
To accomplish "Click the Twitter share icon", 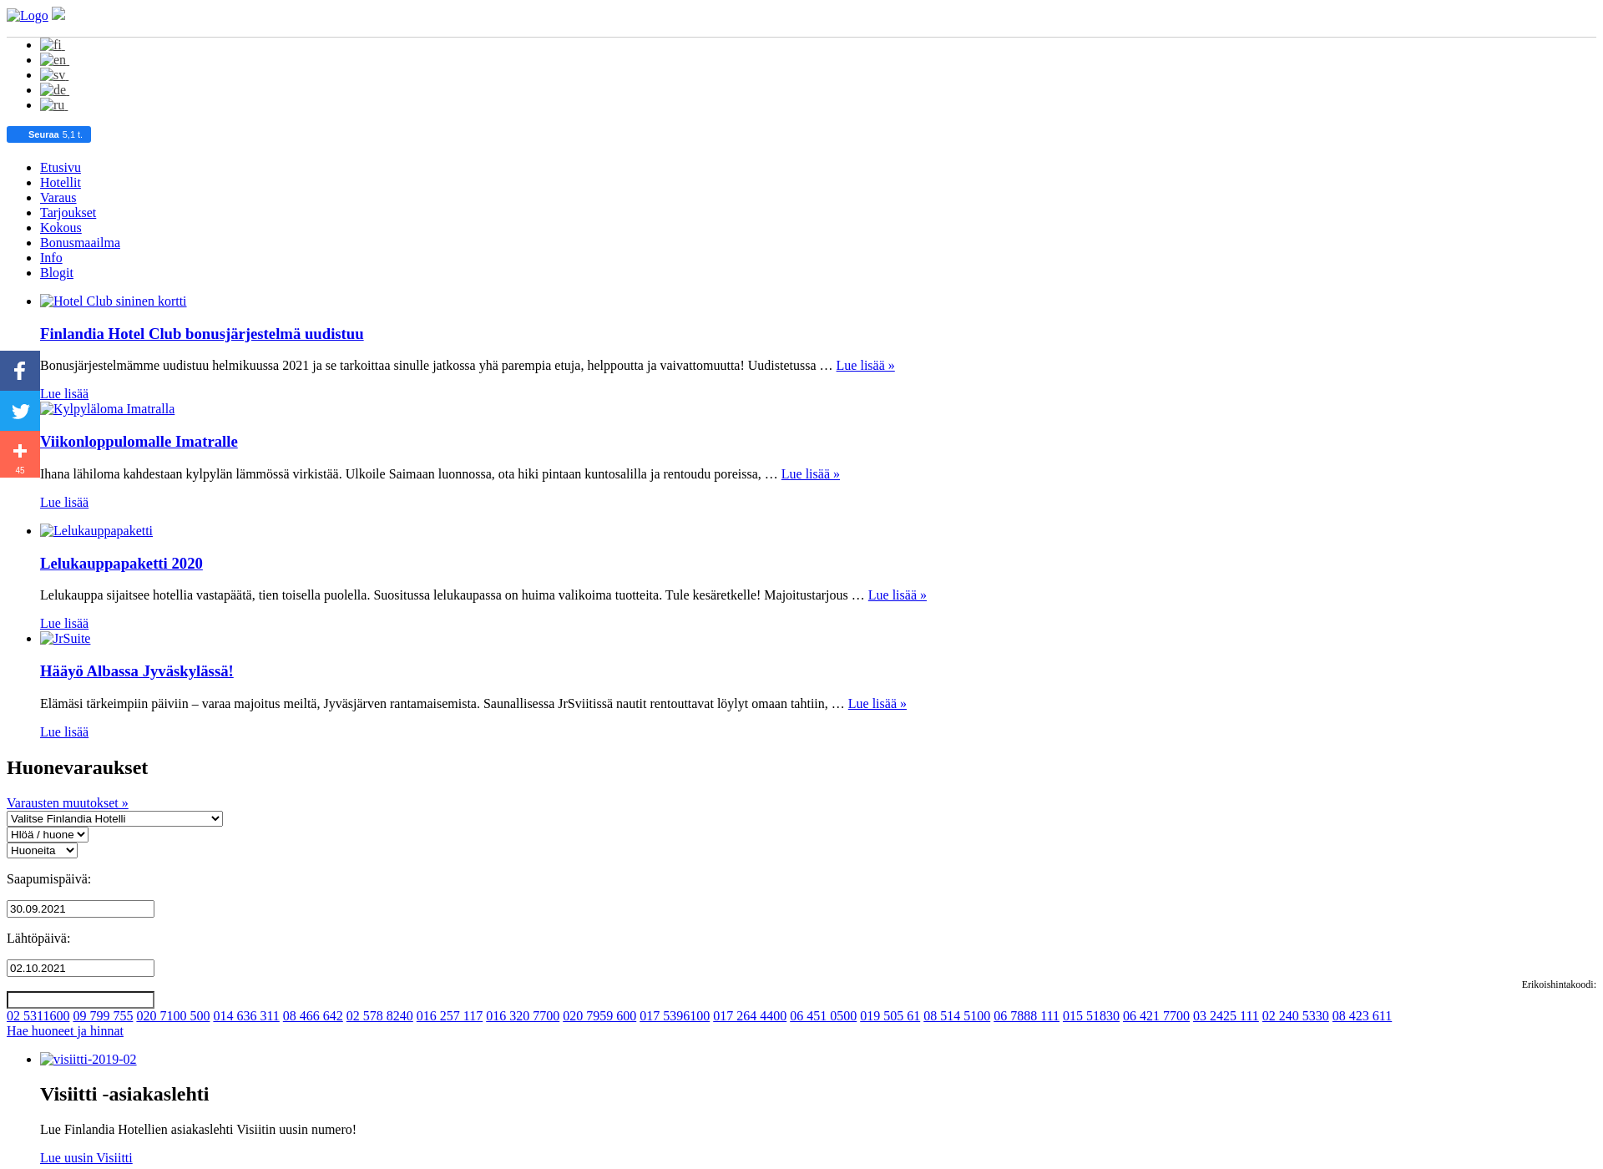I will (18, 411).
